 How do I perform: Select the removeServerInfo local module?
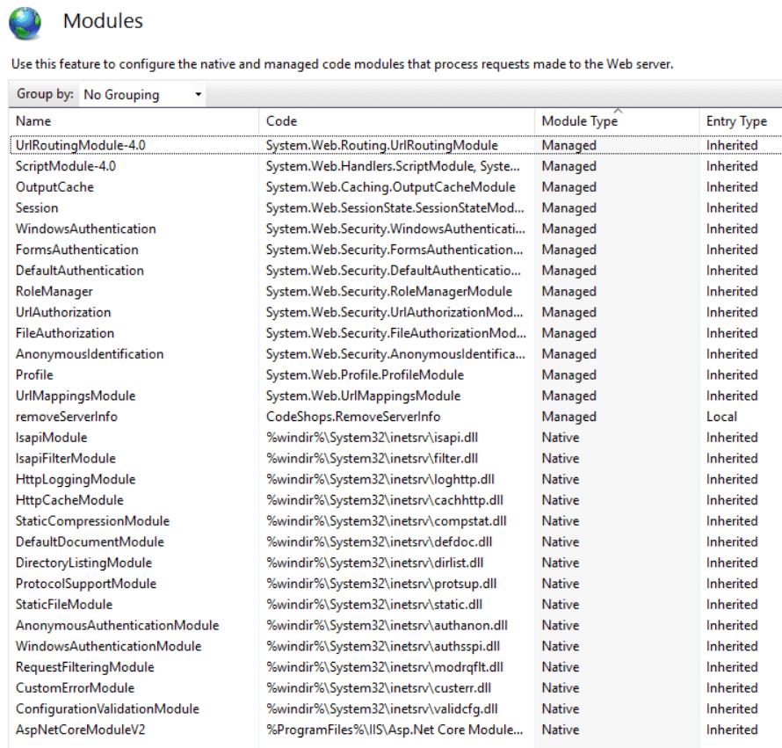(x=67, y=417)
